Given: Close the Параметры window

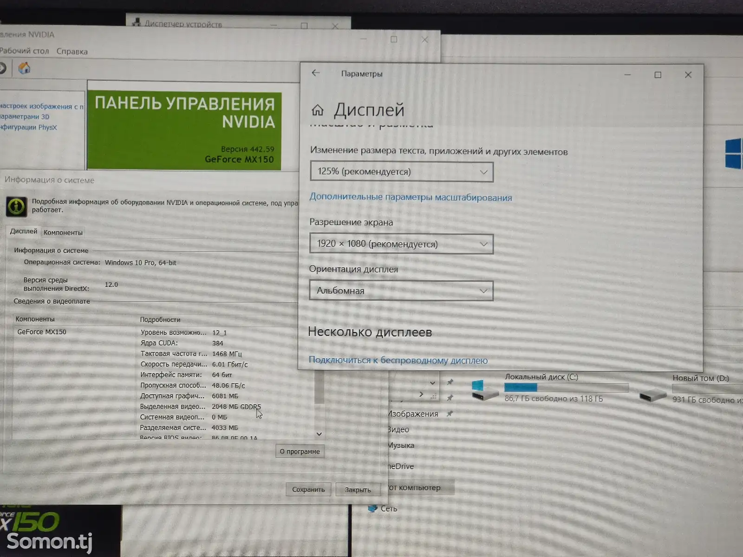Looking at the screenshot, I should pos(688,75).
